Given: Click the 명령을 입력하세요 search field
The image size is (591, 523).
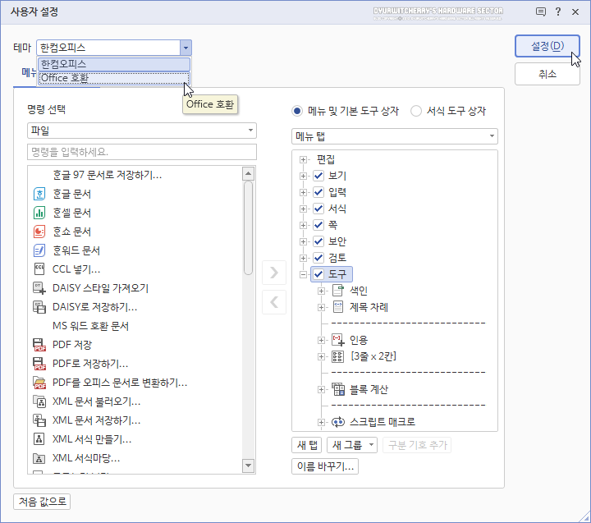Looking at the screenshot, I should [142, 152].
